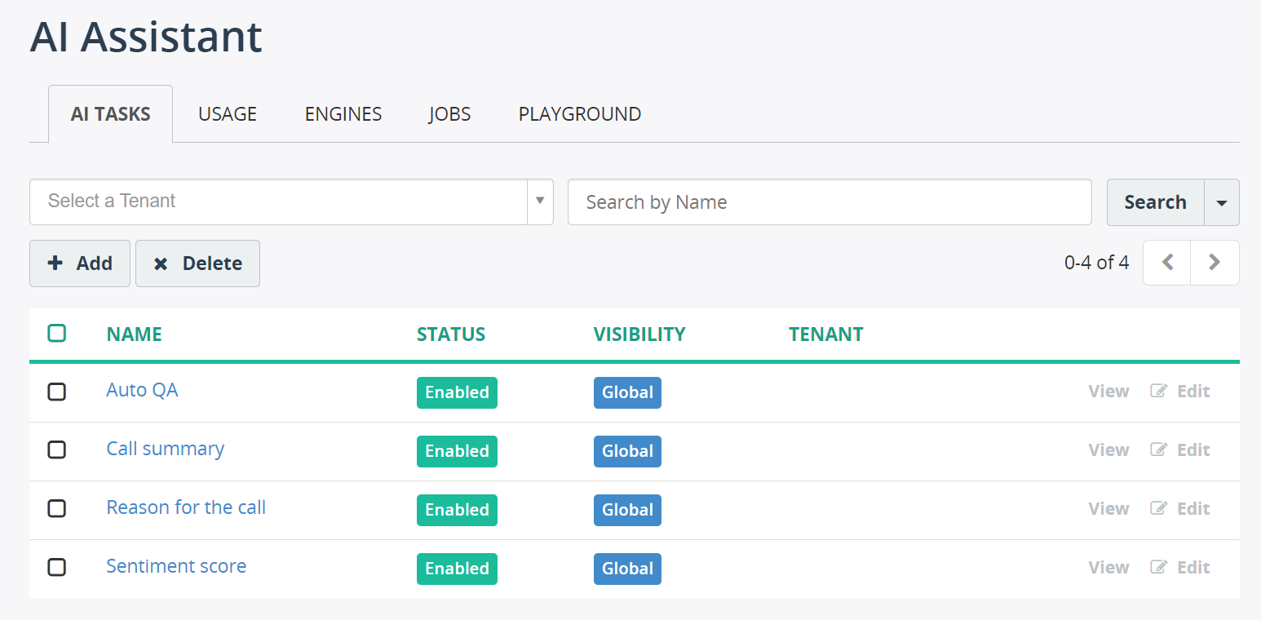
Task: Sort by the NAME column header
Action: 135,334
